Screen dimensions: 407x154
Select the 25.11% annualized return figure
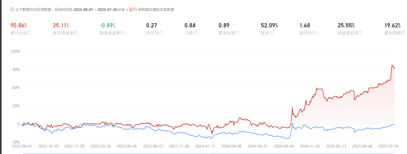tap(61, 25)
